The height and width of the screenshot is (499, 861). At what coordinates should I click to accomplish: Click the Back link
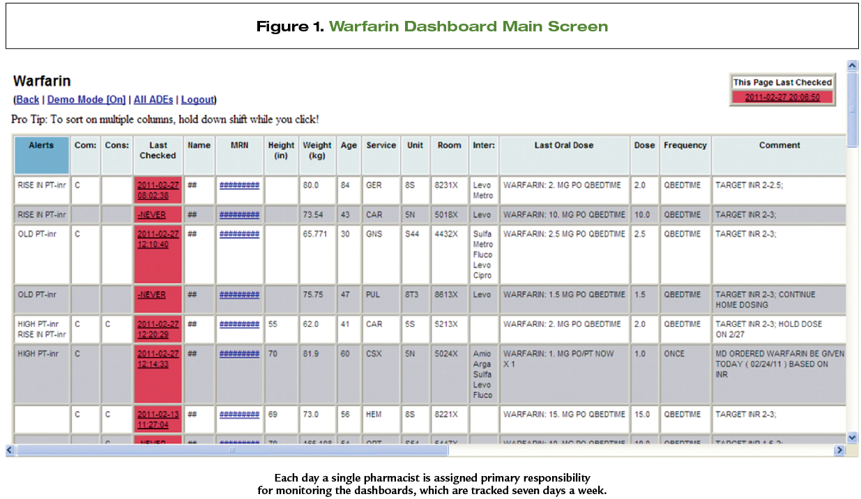27,100
